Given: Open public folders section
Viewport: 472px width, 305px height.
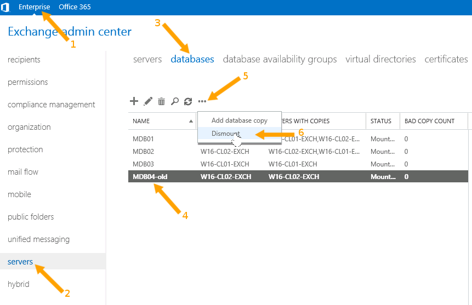Looking at the screenshot, I should pyautogui.click(x=31, y=217).
